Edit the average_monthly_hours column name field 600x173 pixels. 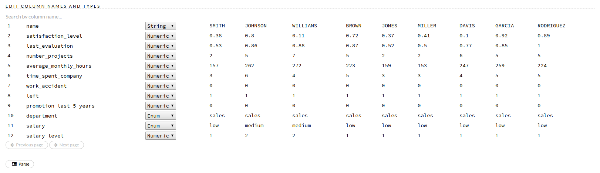84,66
